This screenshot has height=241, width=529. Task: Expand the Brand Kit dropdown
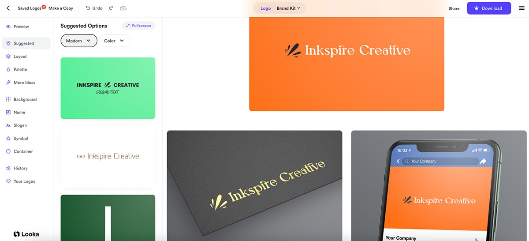pyautogui.click(x=288, y=8)
